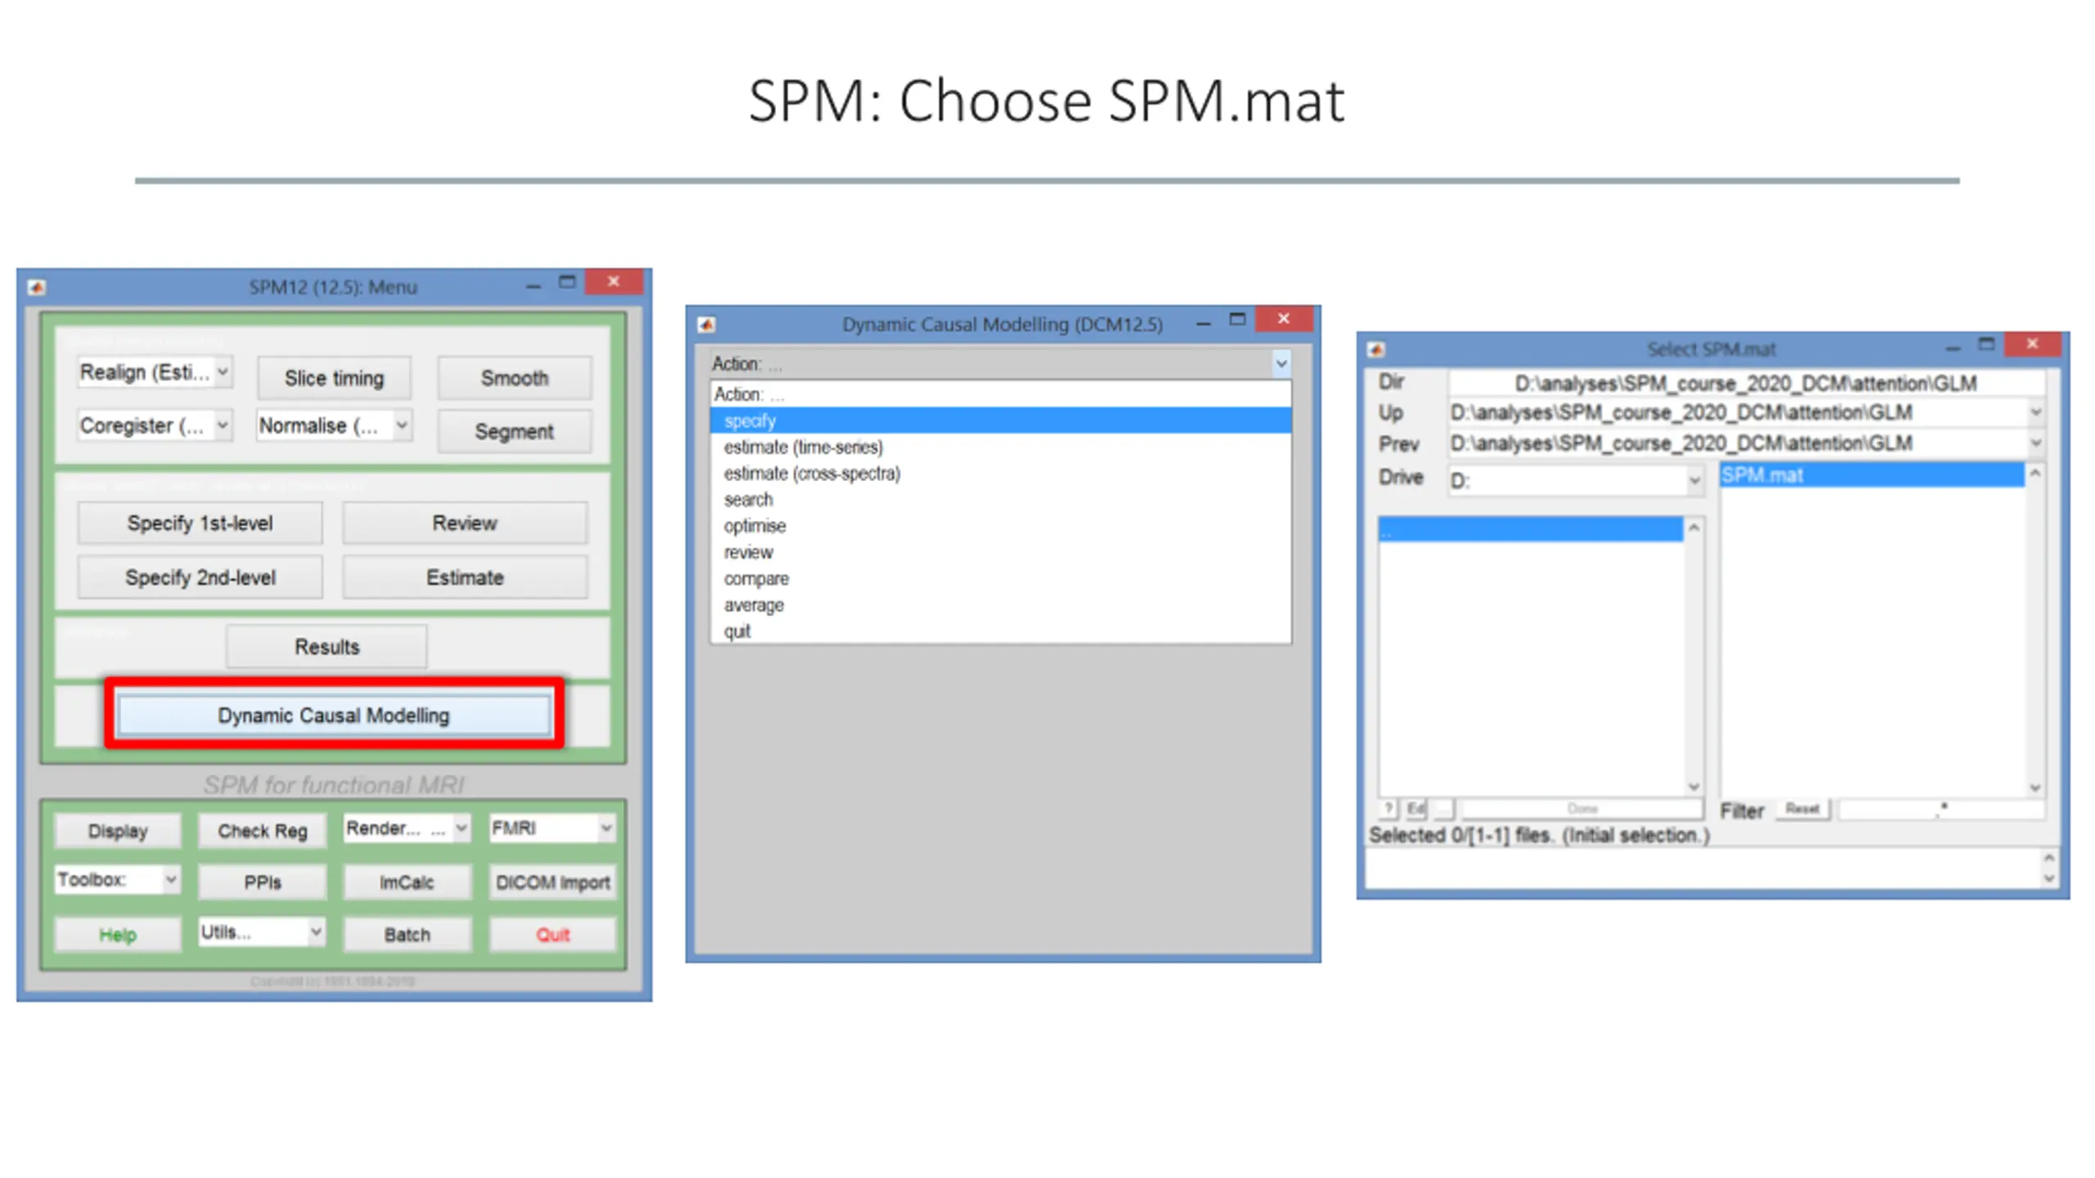Viewport: 2095px width, 1178px height.
Task: Click the Display button
Action: (118, 830)
